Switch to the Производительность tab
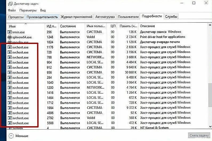Screen dimensions: 212x141 pyautogui.click(x=42, y=17)
